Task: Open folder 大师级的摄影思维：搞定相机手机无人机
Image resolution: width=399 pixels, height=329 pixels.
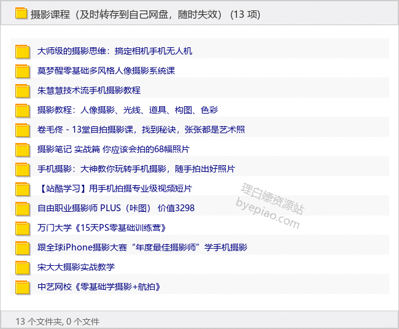Action: [115, 51]
